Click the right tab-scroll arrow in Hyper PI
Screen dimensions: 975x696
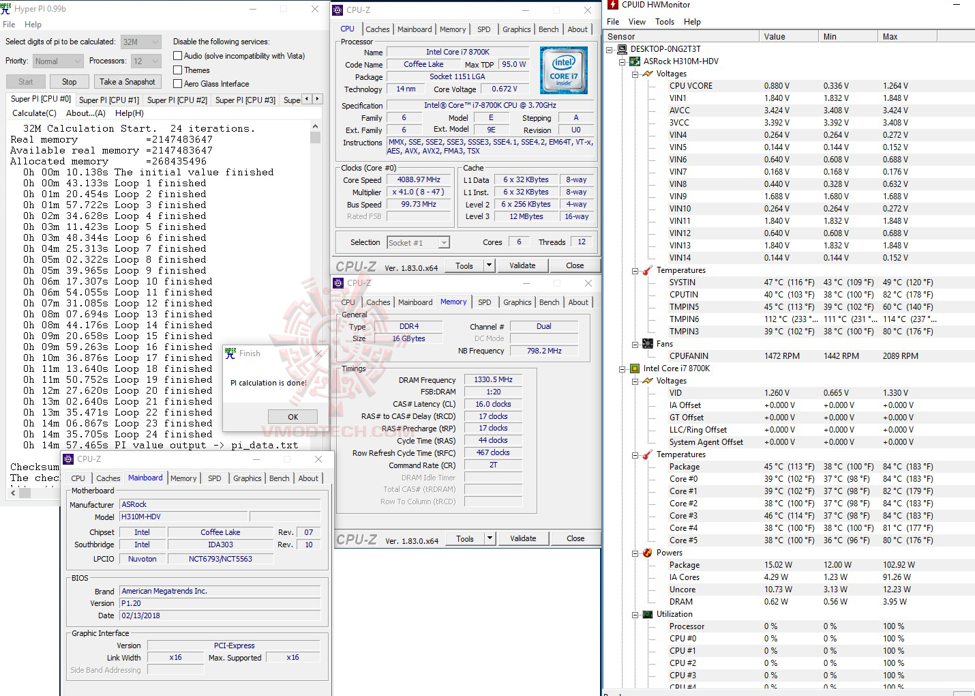click(317, 99)
